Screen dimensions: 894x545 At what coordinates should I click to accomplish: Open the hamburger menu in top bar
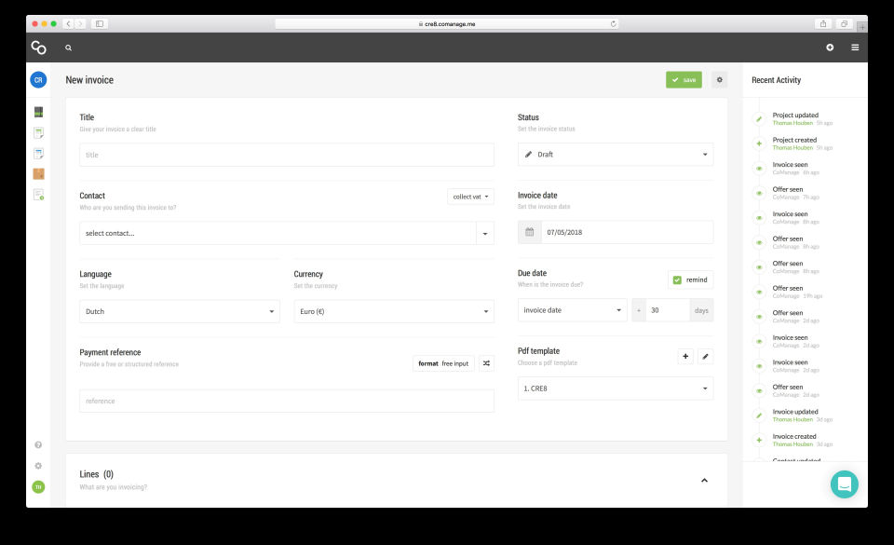855,48
